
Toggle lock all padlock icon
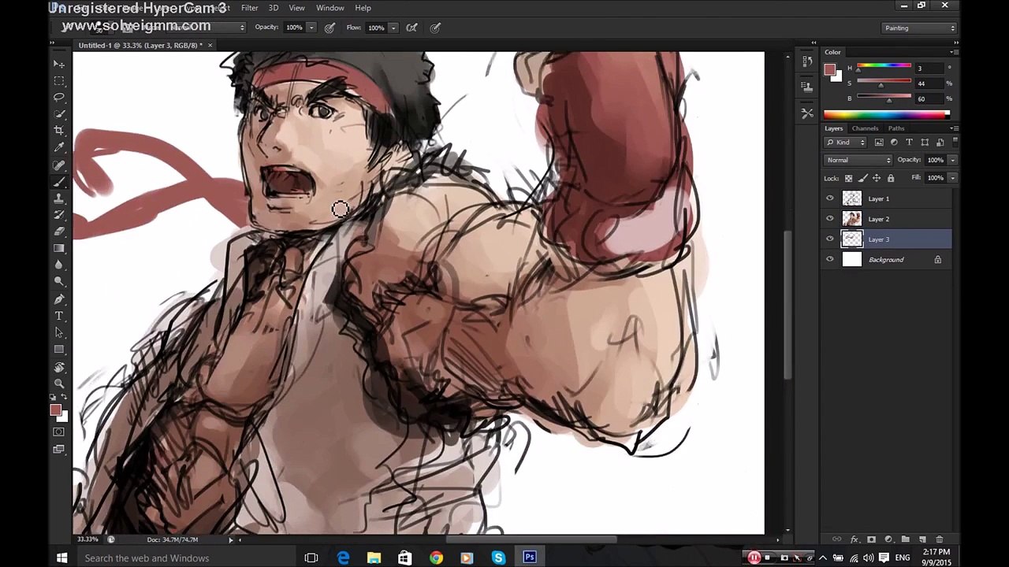coord(891,178)
